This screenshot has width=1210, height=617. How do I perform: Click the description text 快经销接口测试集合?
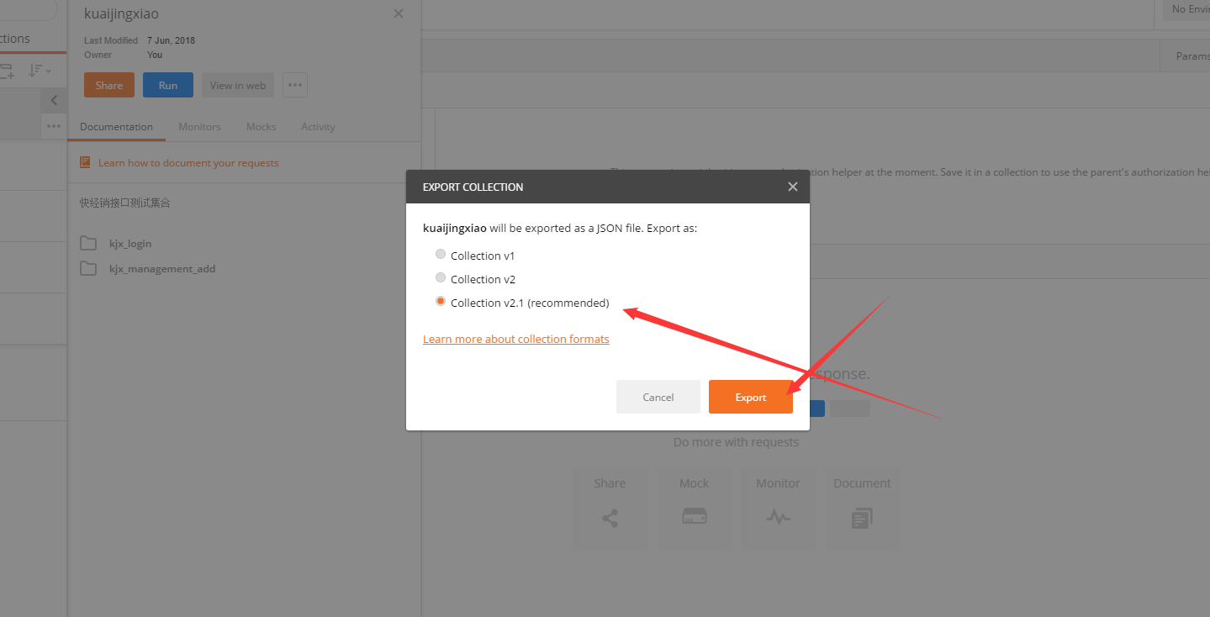(x=125, y=203)
